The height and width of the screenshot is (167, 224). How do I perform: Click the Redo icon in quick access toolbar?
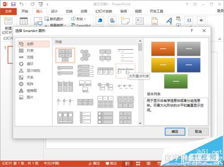[x=32, y=4]
